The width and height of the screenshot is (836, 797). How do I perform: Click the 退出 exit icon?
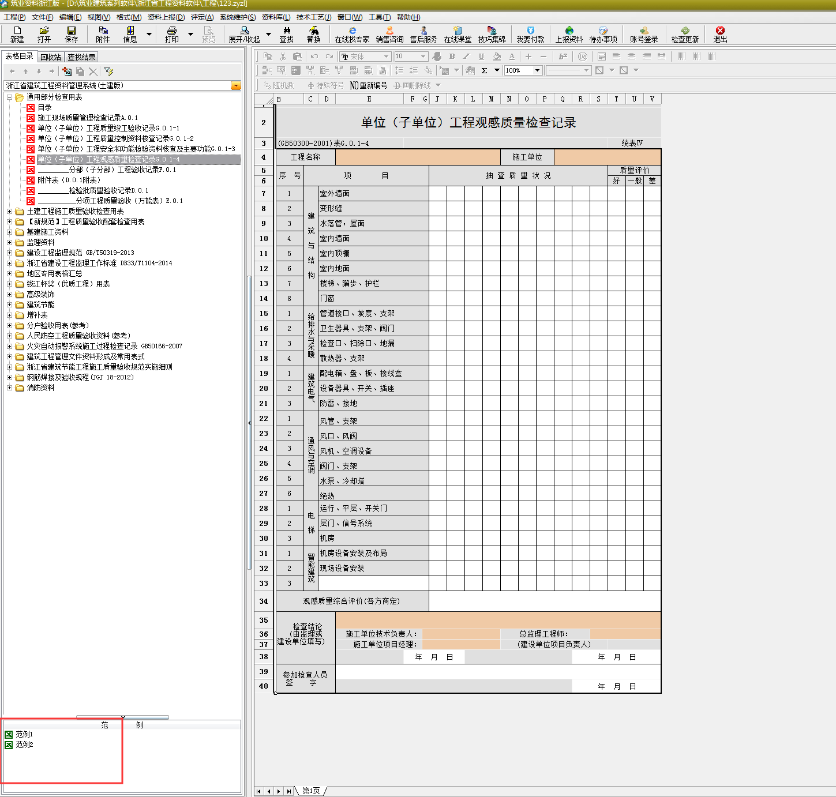click(x=720, y=34)
